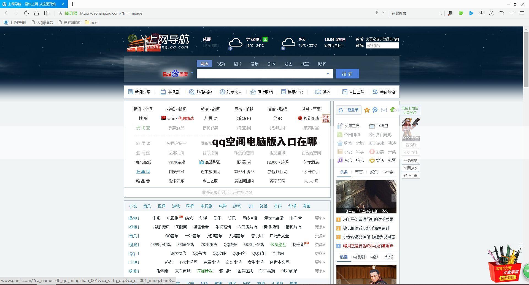Toggle the favorites star beside 一键登录
This screenshot has height=285, width=529.
pos(367,110)
